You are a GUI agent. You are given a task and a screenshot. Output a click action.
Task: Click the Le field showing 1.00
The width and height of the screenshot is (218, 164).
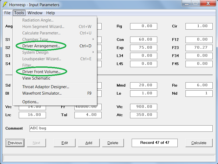(144, 94)
